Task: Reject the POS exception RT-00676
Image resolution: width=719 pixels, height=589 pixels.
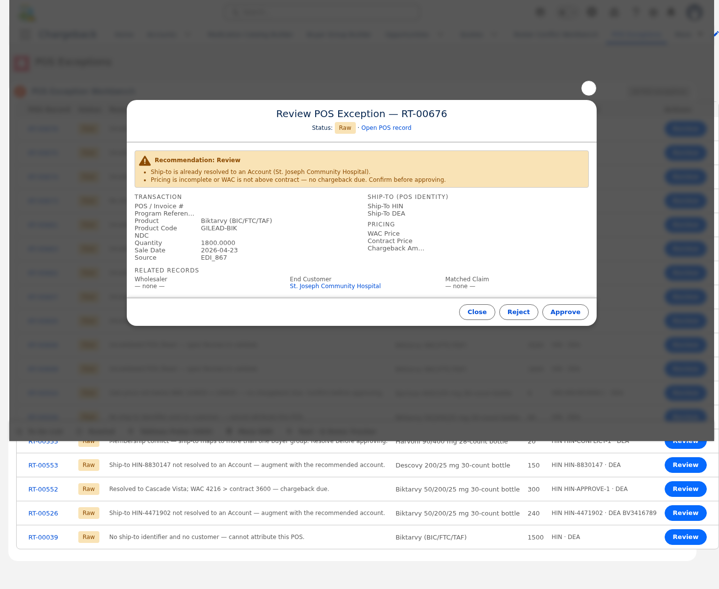Action: pyautogui.click(x=518, y=312)
